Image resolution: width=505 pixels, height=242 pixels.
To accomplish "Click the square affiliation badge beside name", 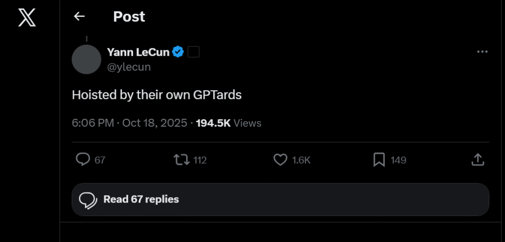I will (x=194, y=52).
